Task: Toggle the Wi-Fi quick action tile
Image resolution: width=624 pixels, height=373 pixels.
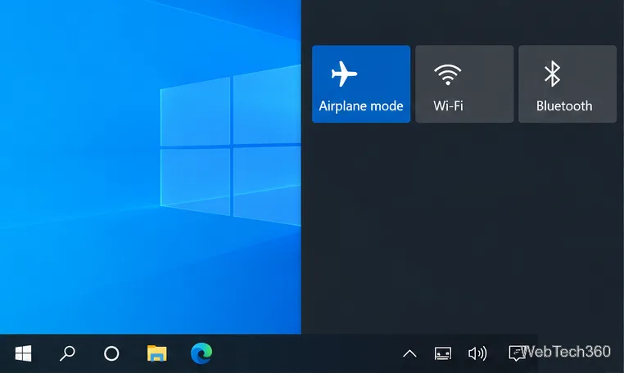Action: point(464,84)
